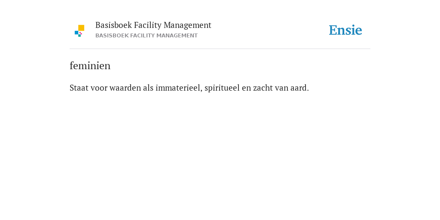The height and width of the screenshot is (220, 440).
Task: Open the Basisboek Facility Management title link
Action: pyautogui.click(x=153, y=25)
